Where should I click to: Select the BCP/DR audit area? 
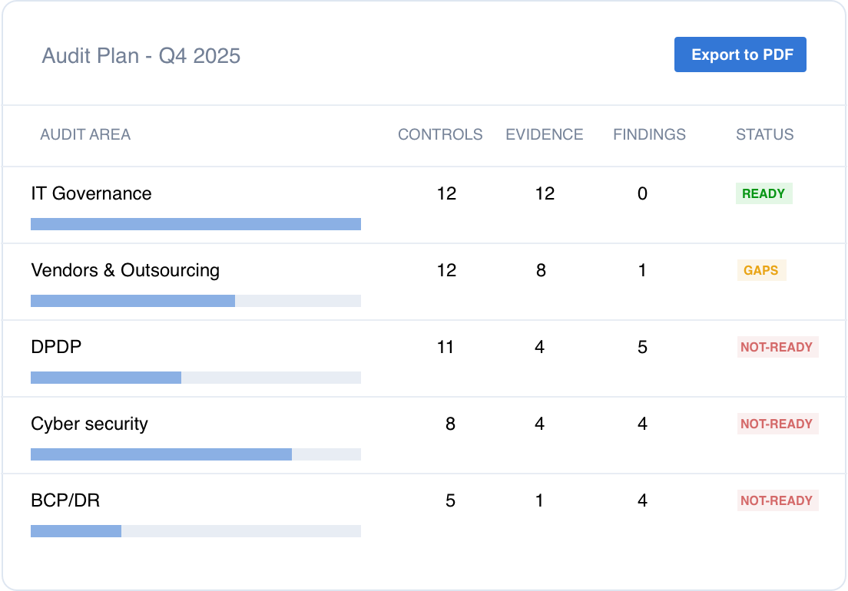[x=65, y=500]
